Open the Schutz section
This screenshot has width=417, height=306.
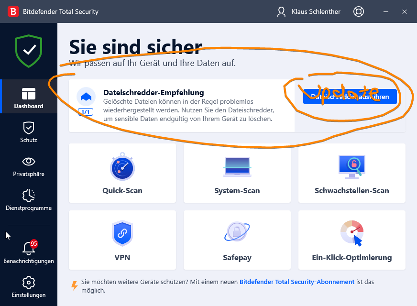tap(29, 132)
